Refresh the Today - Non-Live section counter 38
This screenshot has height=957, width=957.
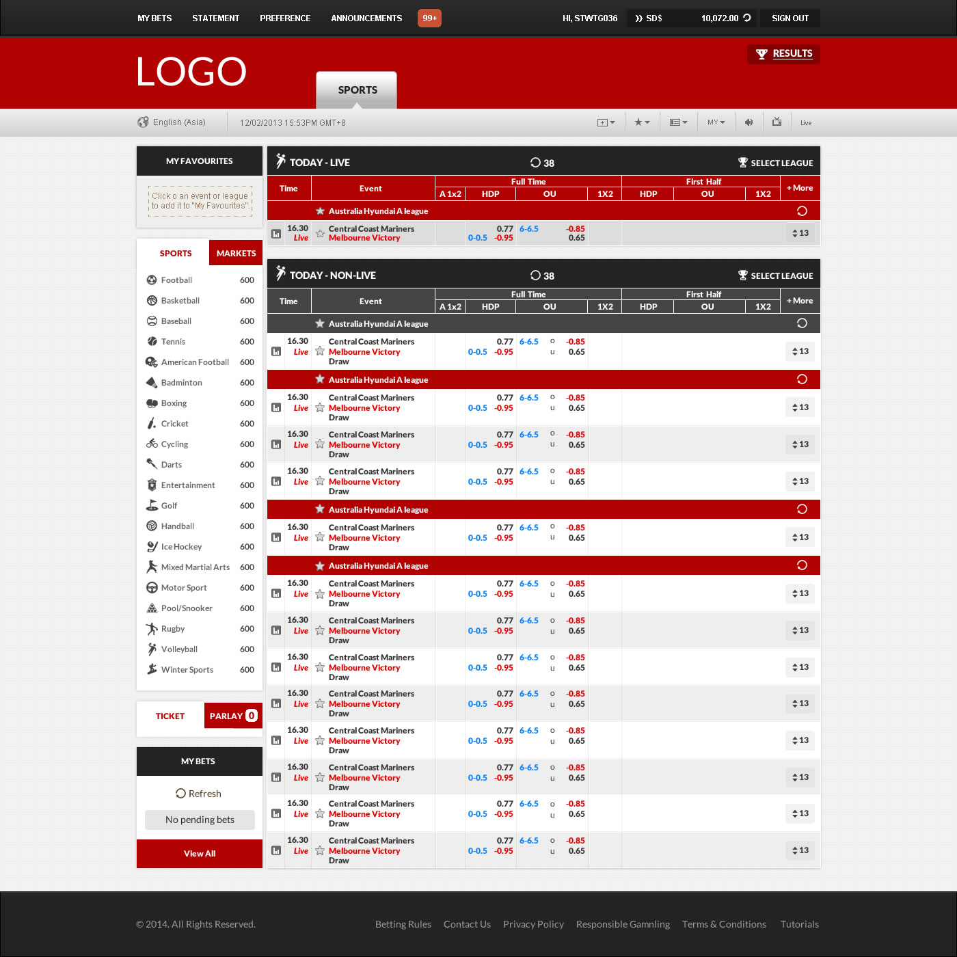[535, 275]
